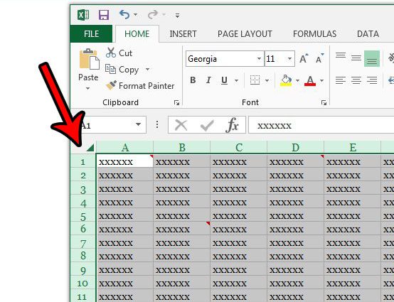This screenshot has height=302, width=394.
Task: Open font color palette arrow
Action: 321,80
